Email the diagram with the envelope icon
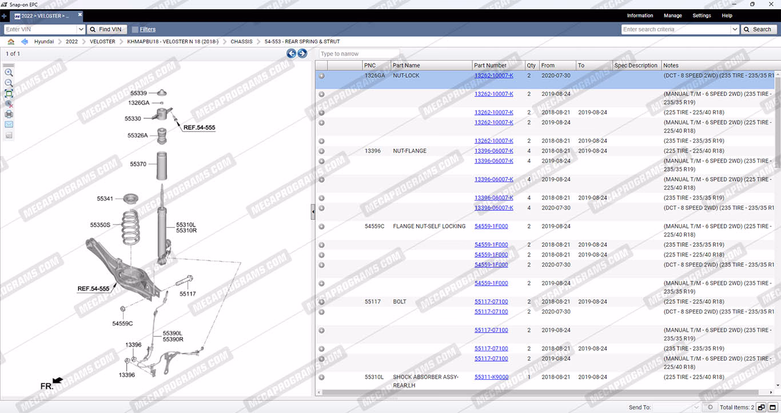 pyautogui.click(x=9, y=125)
